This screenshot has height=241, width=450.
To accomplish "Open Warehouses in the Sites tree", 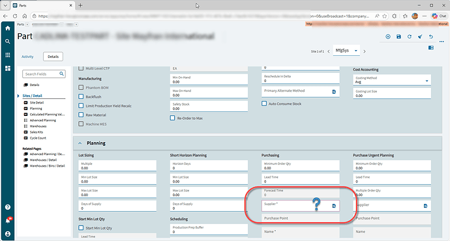I will (38, 126).
